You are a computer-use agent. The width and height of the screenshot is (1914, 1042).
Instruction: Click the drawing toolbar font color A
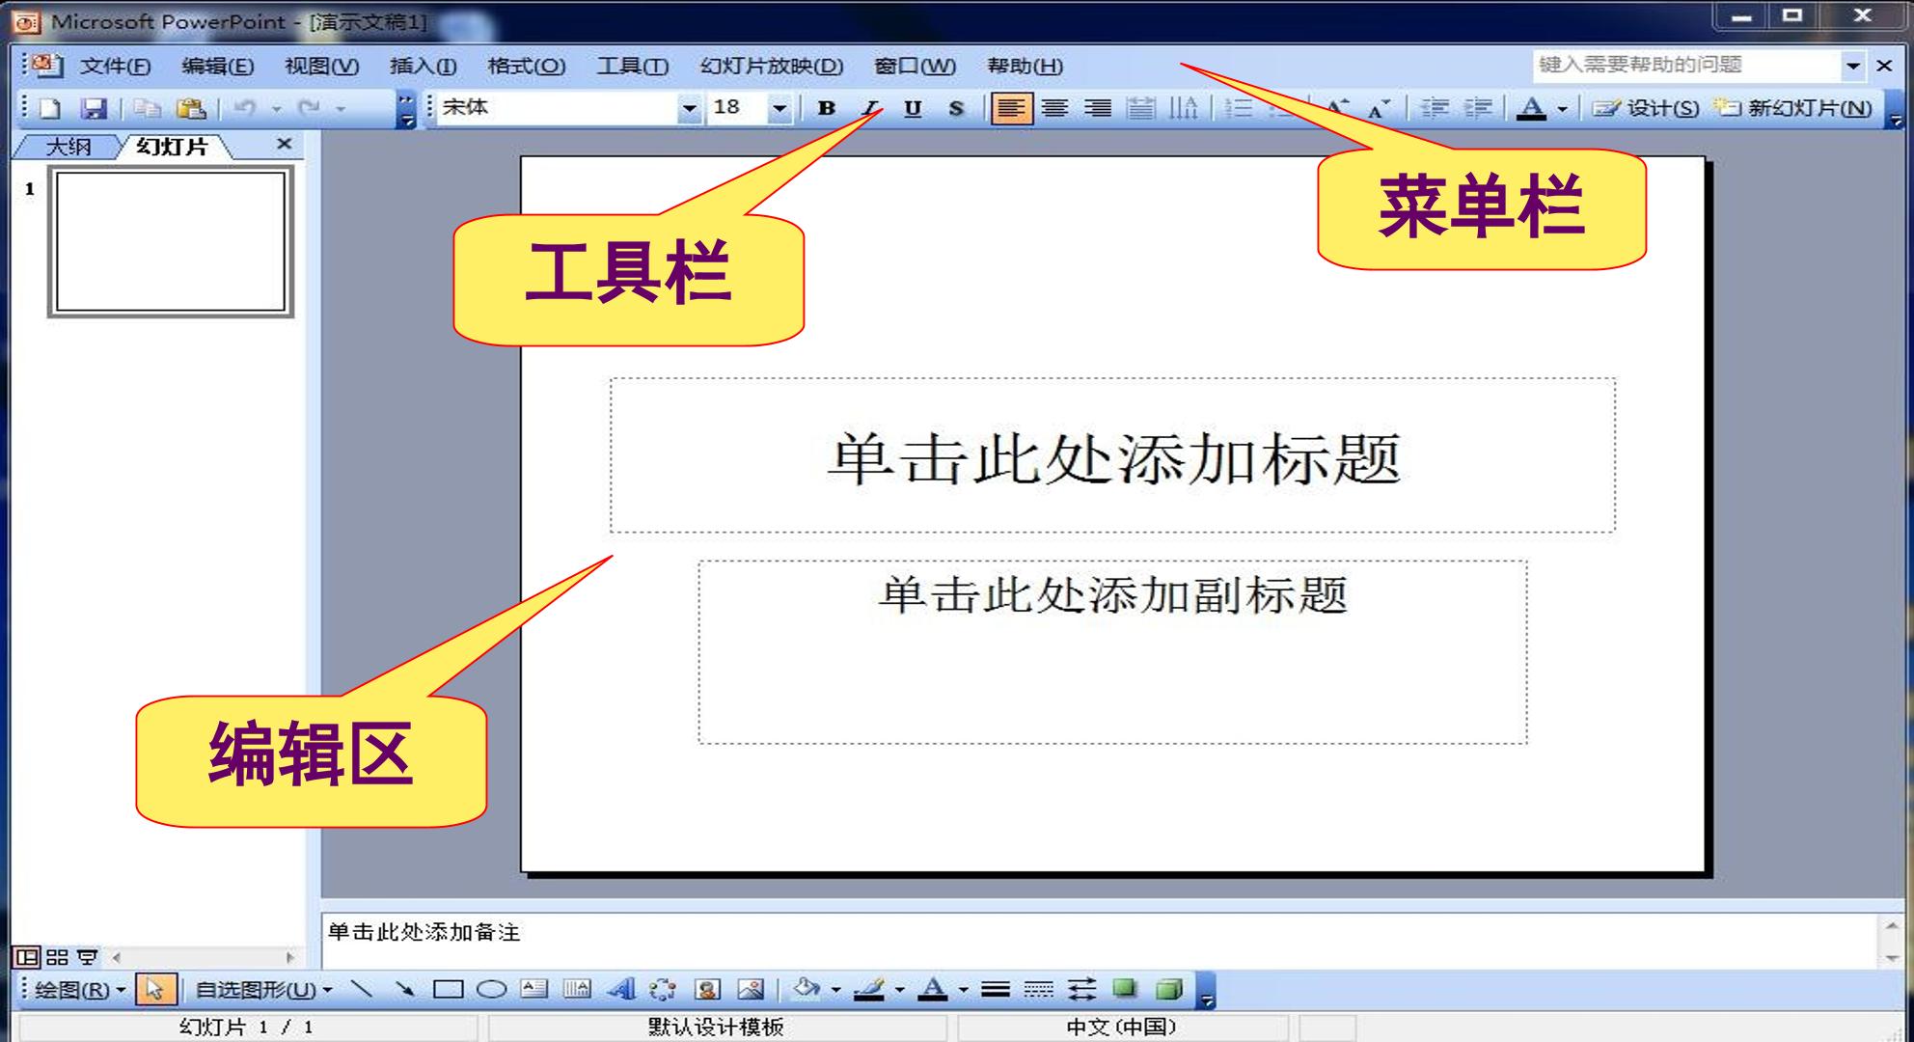tap(932, 989)
